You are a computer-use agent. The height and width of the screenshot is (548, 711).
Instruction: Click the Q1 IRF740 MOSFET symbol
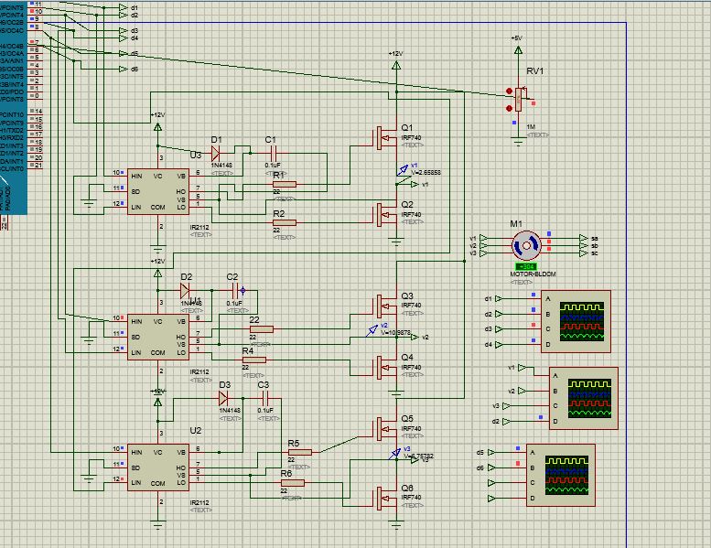[385, 138]
